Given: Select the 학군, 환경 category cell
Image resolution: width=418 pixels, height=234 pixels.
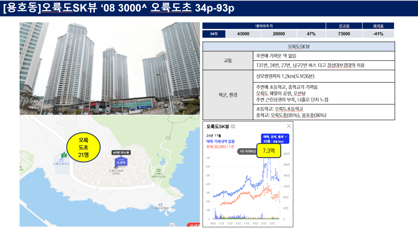Looking at the screenshot, I should [x=228, y=95].
